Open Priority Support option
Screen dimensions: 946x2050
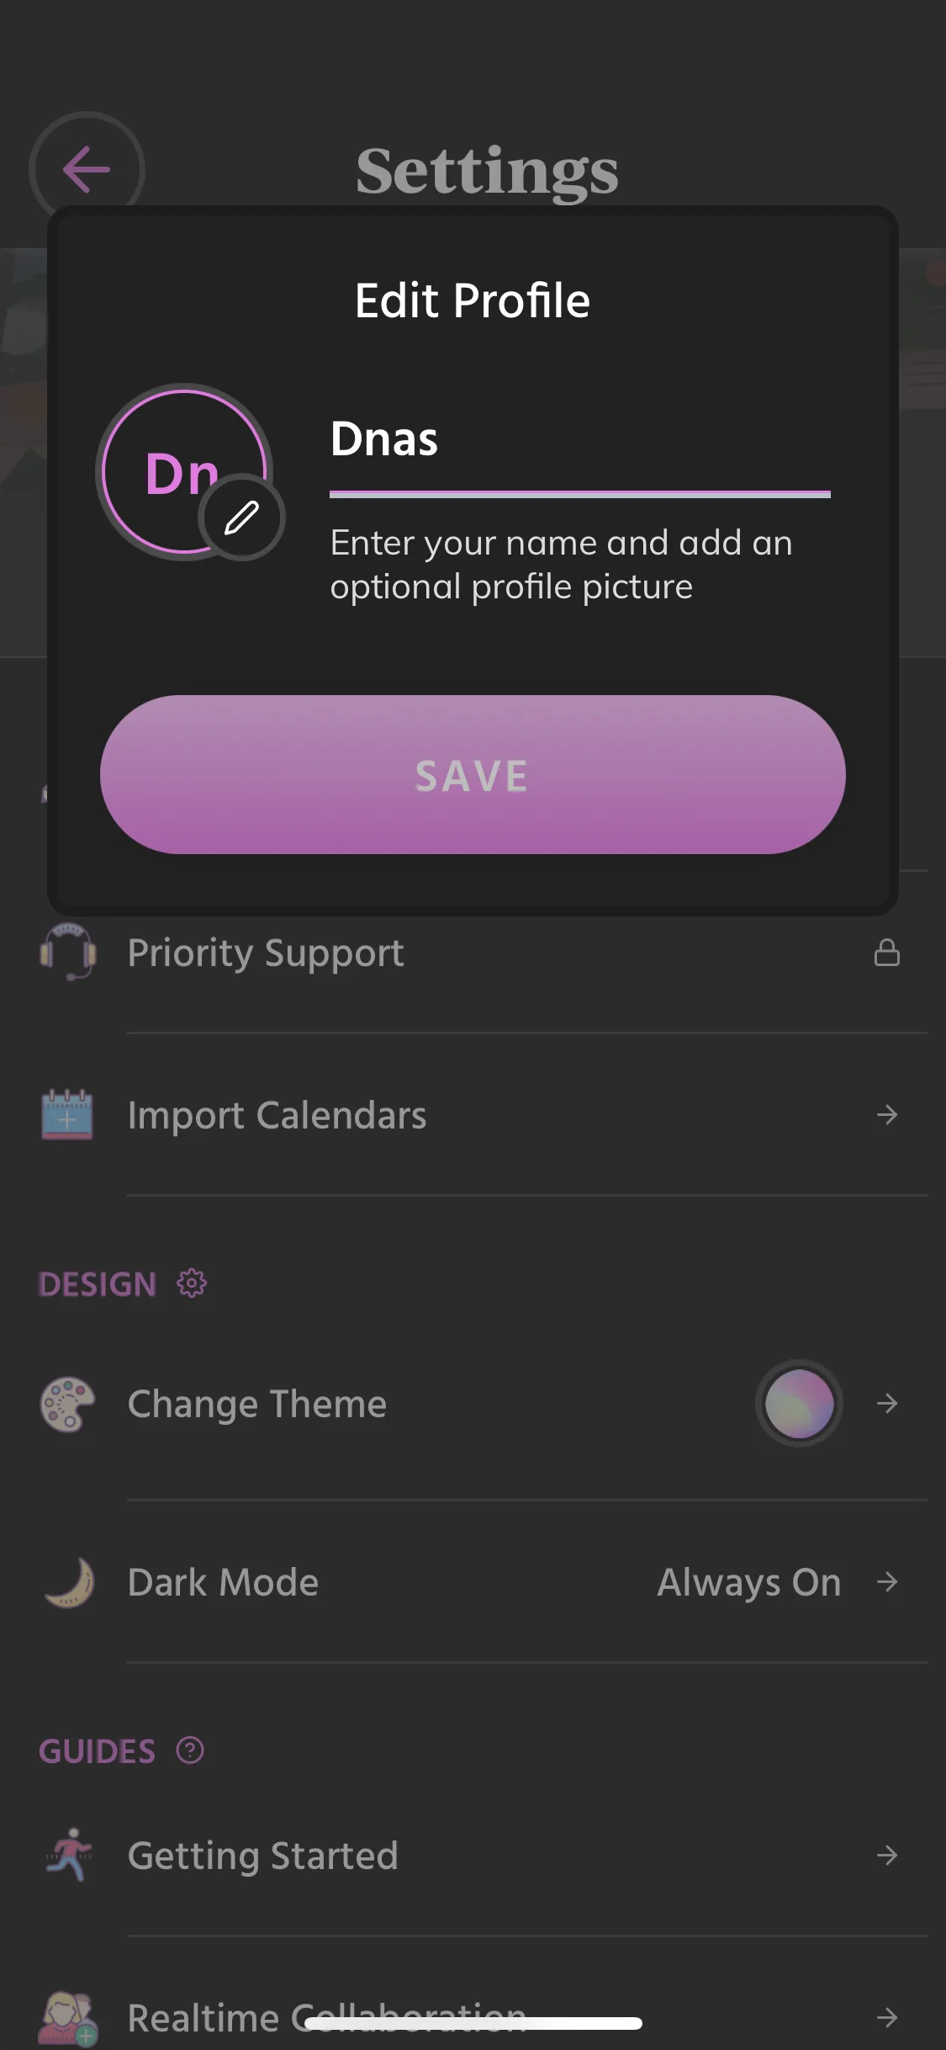pos(266,953)
